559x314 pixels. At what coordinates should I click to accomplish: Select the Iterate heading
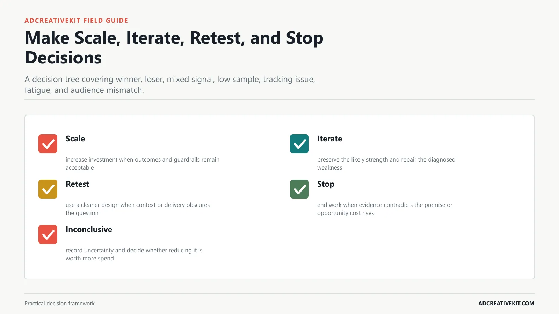tap(329, 139)
